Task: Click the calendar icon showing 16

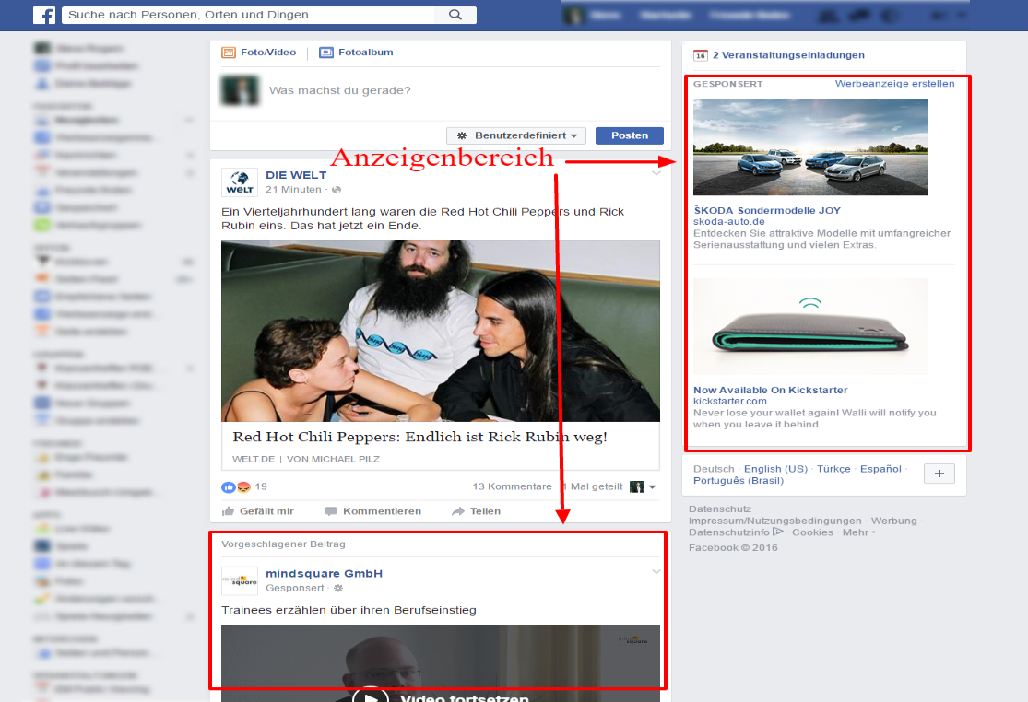Action: [700, 55]
